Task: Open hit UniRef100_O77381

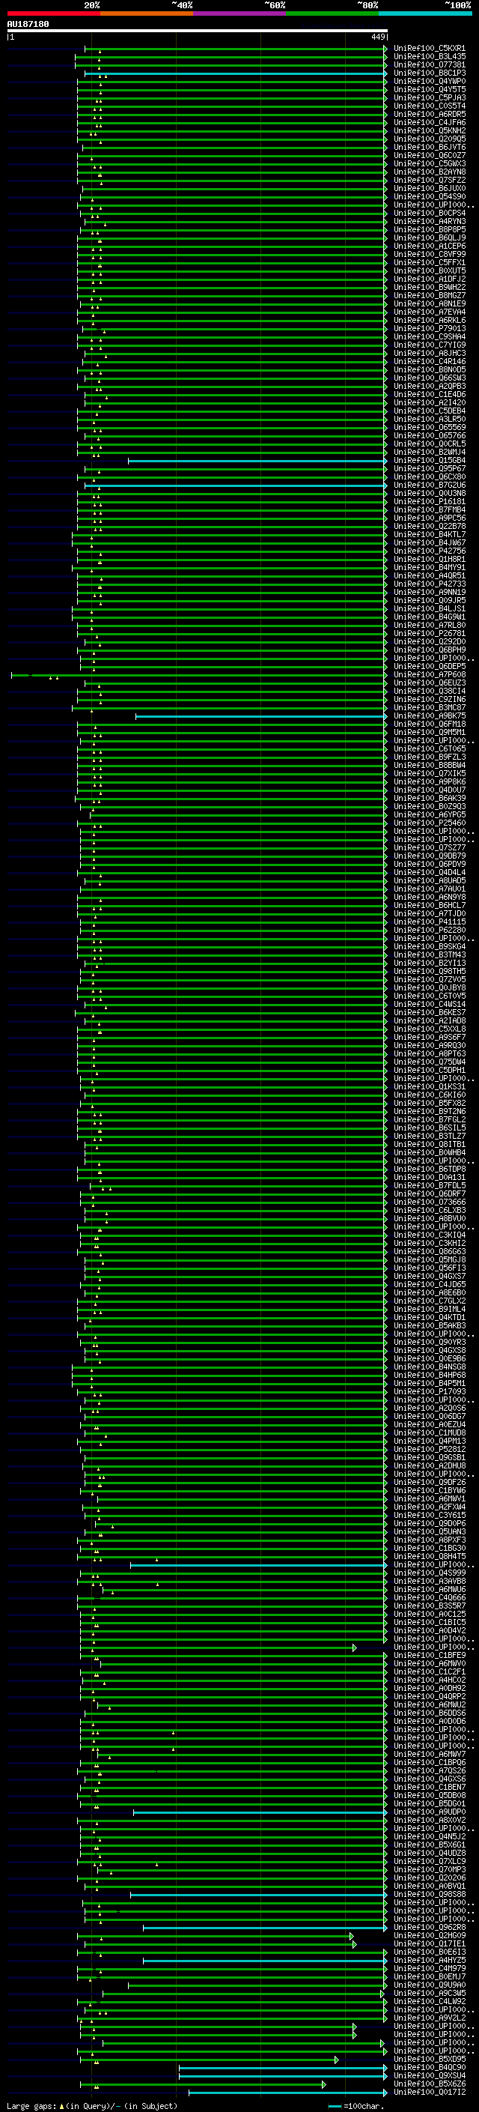Action: point(429,64)
